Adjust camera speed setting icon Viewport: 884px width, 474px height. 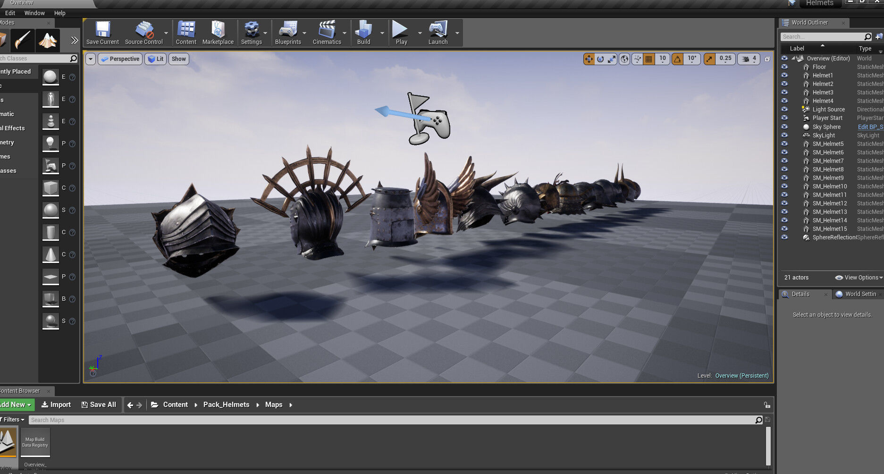749,59
